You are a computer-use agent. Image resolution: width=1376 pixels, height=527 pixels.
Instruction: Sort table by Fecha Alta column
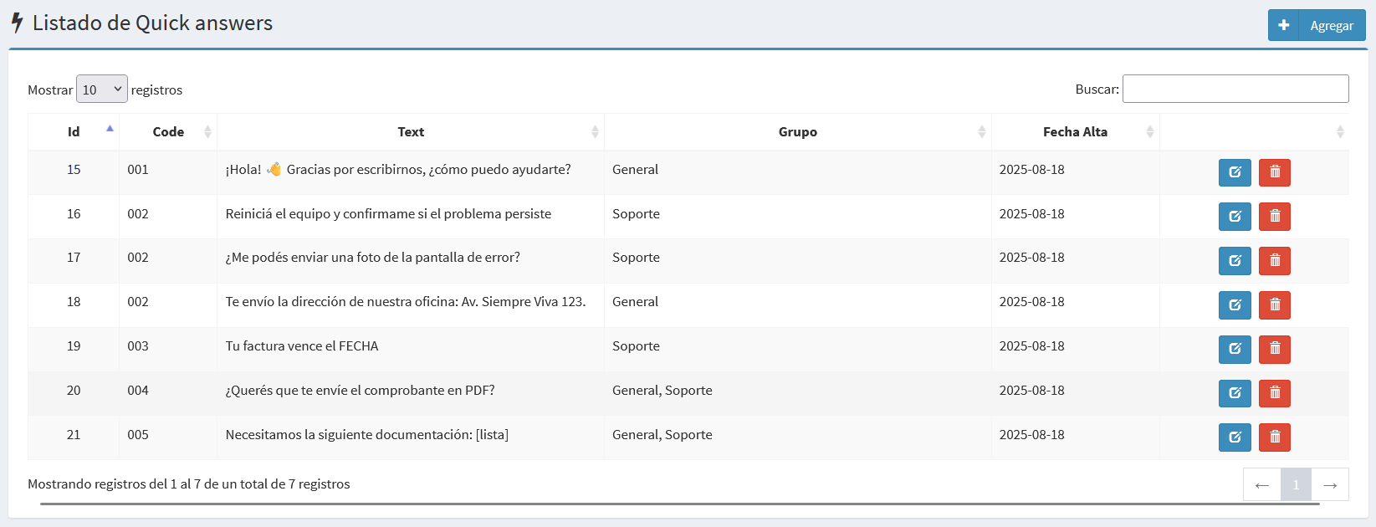click(1075, 132)
